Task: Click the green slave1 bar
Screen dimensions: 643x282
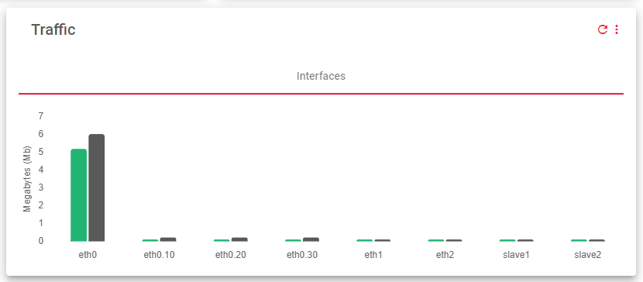Action: coord(507,240)
